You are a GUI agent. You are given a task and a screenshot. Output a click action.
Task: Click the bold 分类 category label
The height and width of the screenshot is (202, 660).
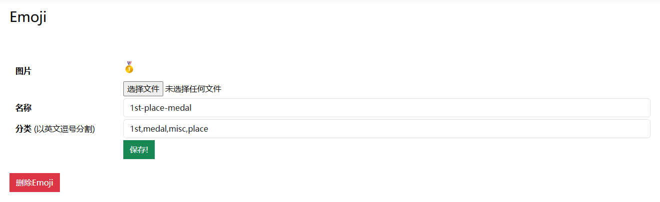coord(23,129)
